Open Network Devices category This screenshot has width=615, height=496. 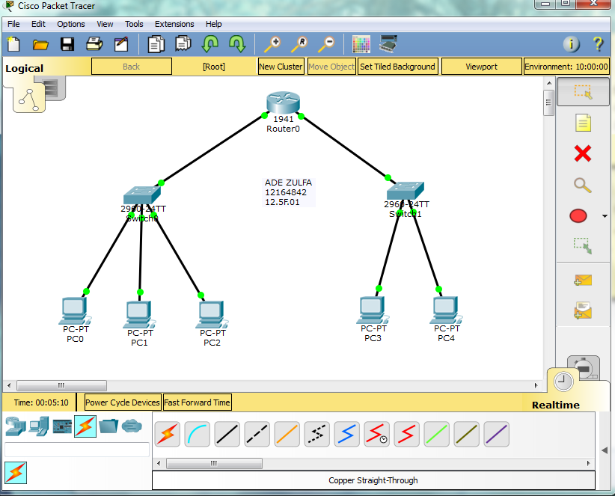click(x=16, y=426)
